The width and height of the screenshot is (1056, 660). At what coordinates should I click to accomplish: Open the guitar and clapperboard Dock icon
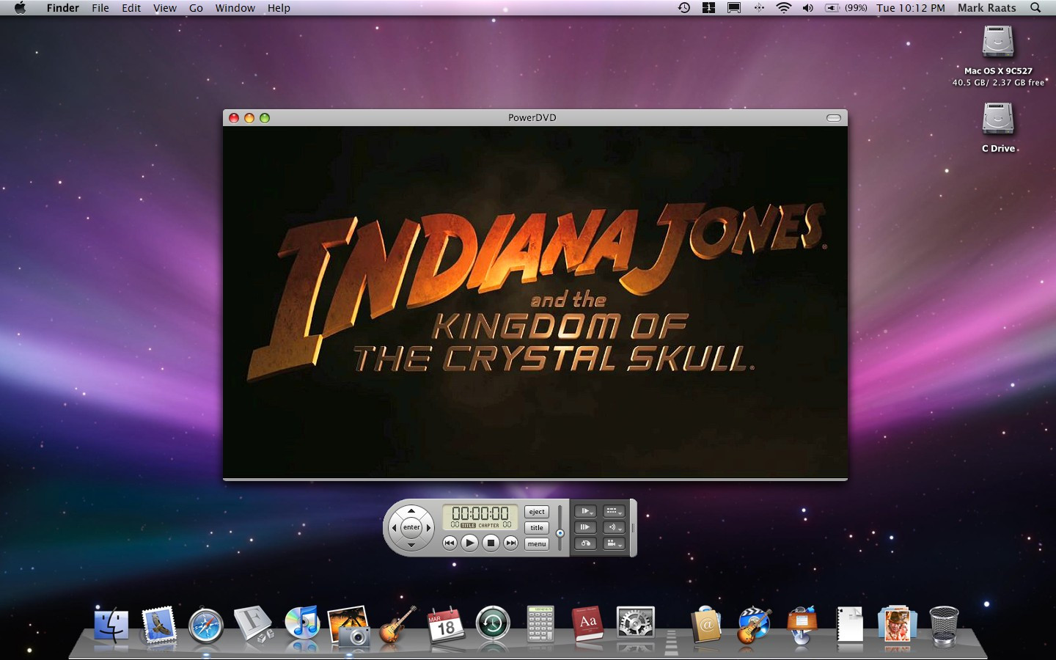pyautogui.click(x=754, y=626)
